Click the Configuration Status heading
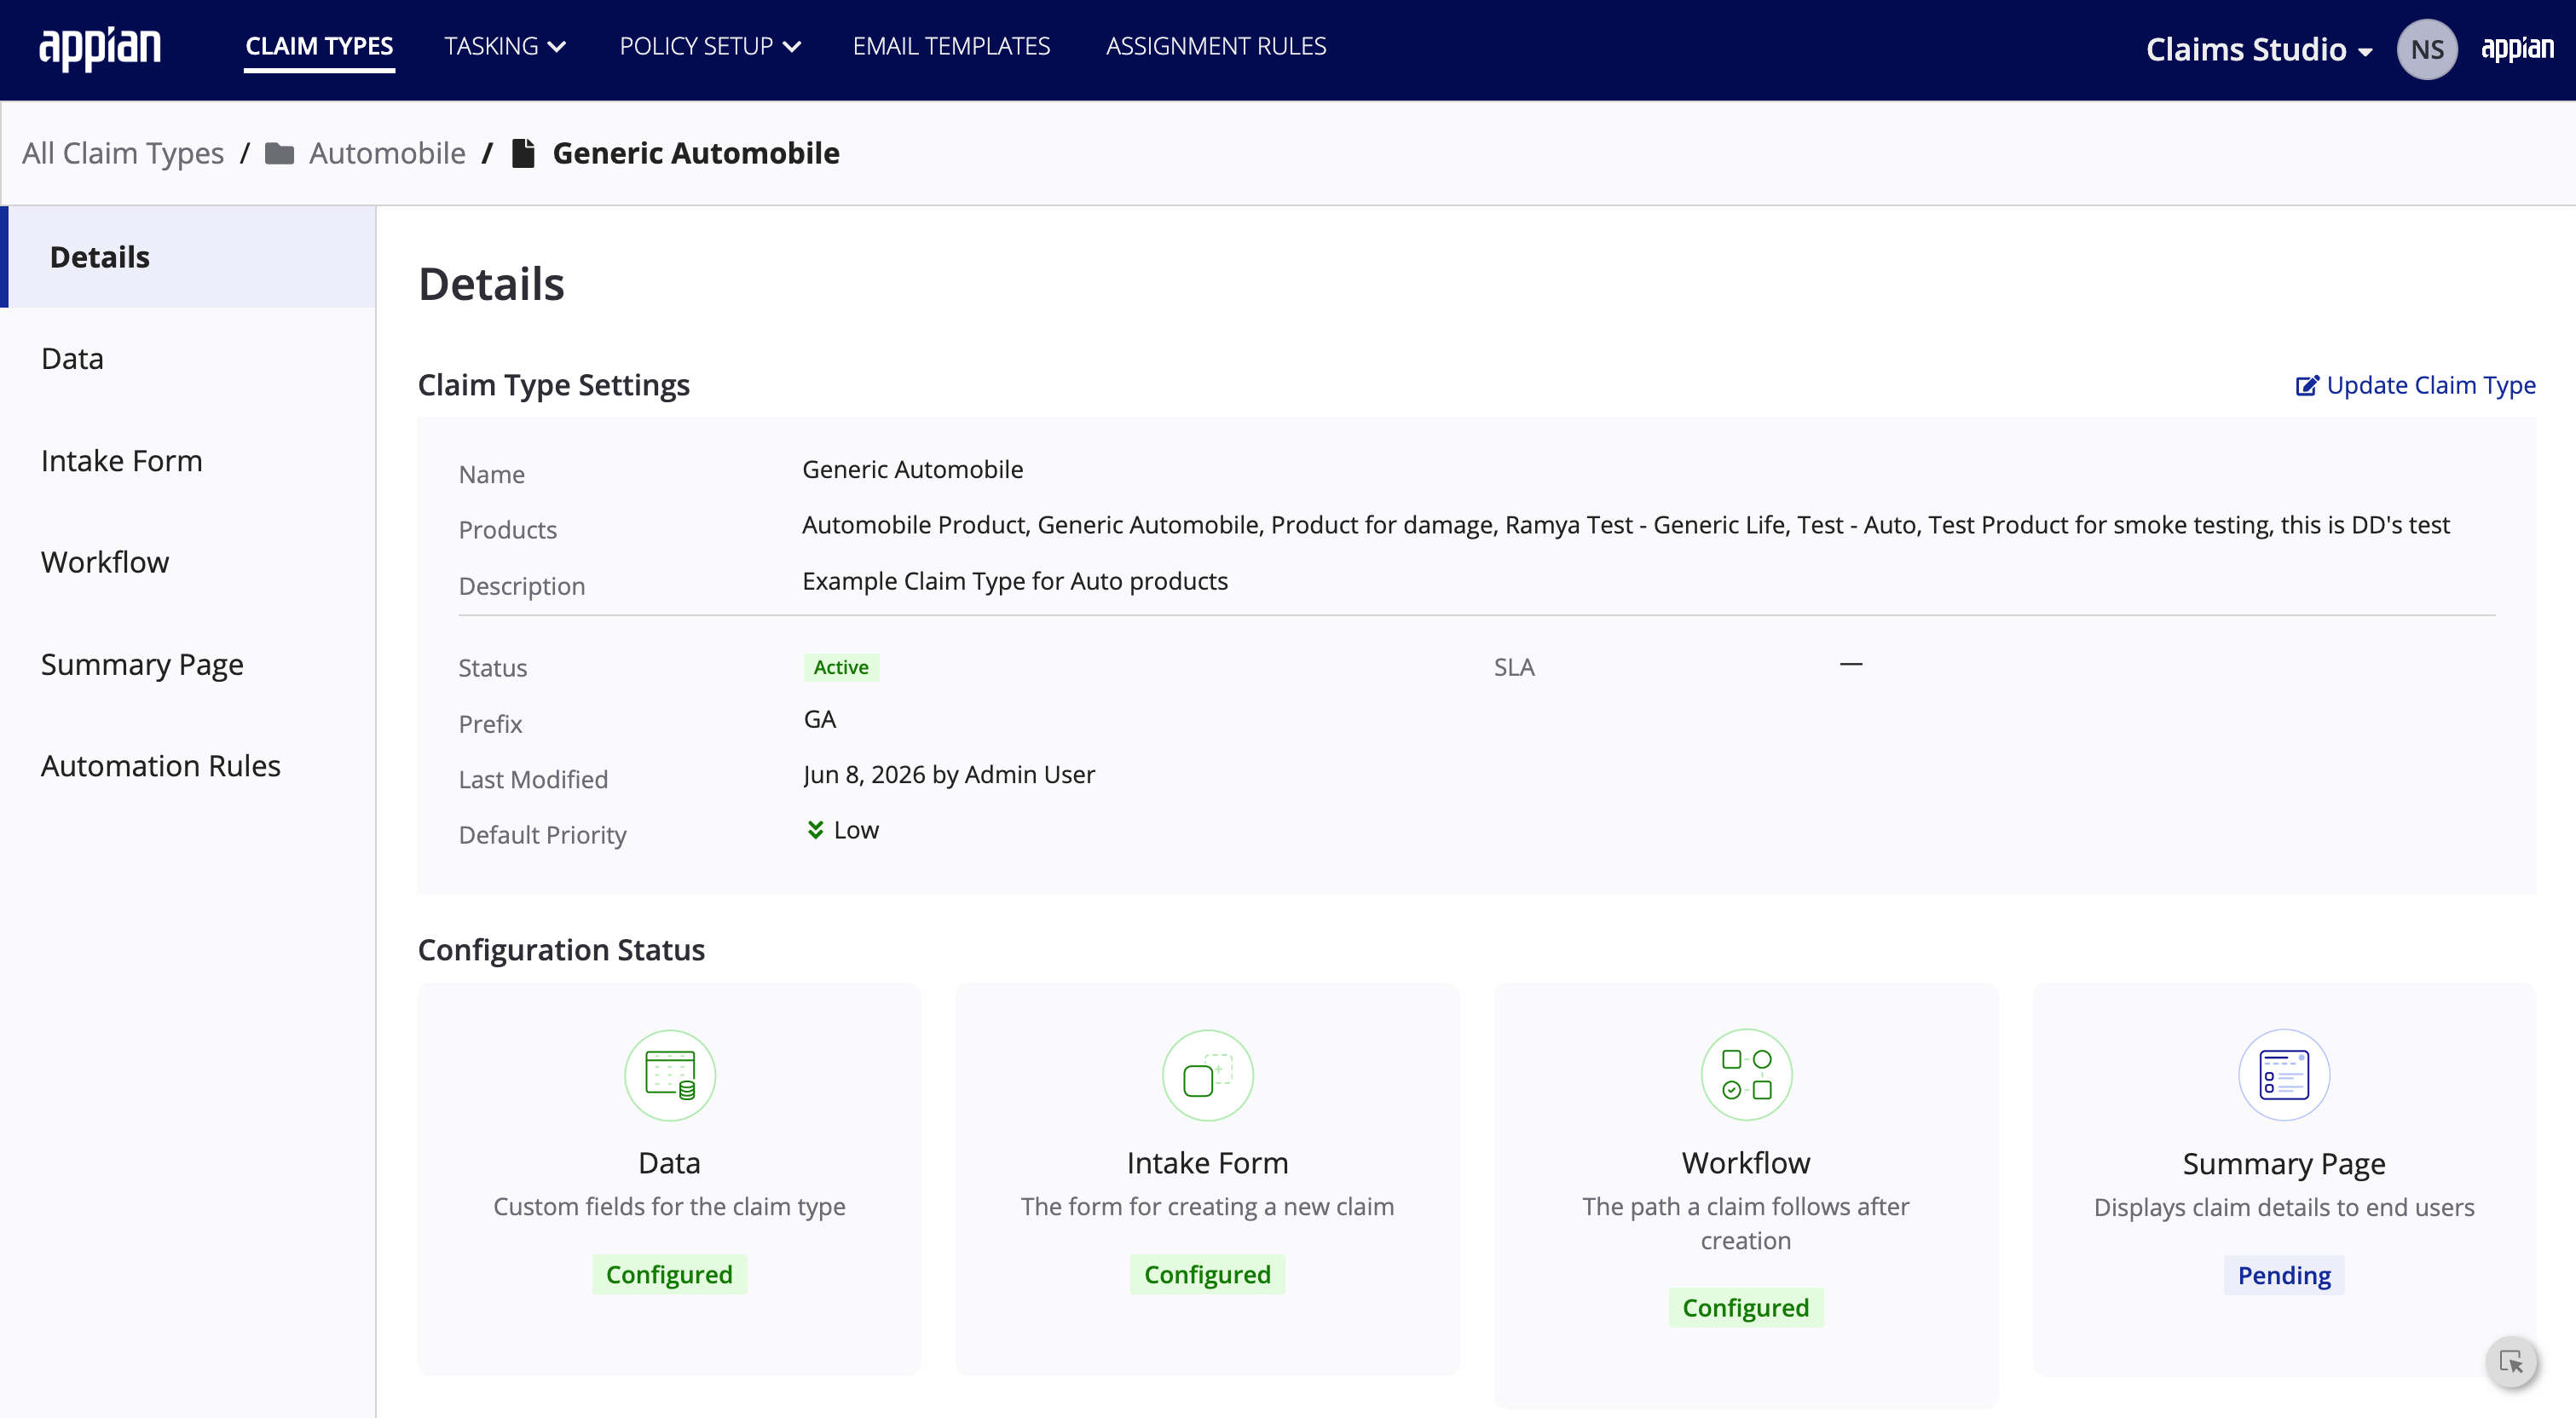Viewport: 2576px width, 1418px height. [x=561, y=950]
